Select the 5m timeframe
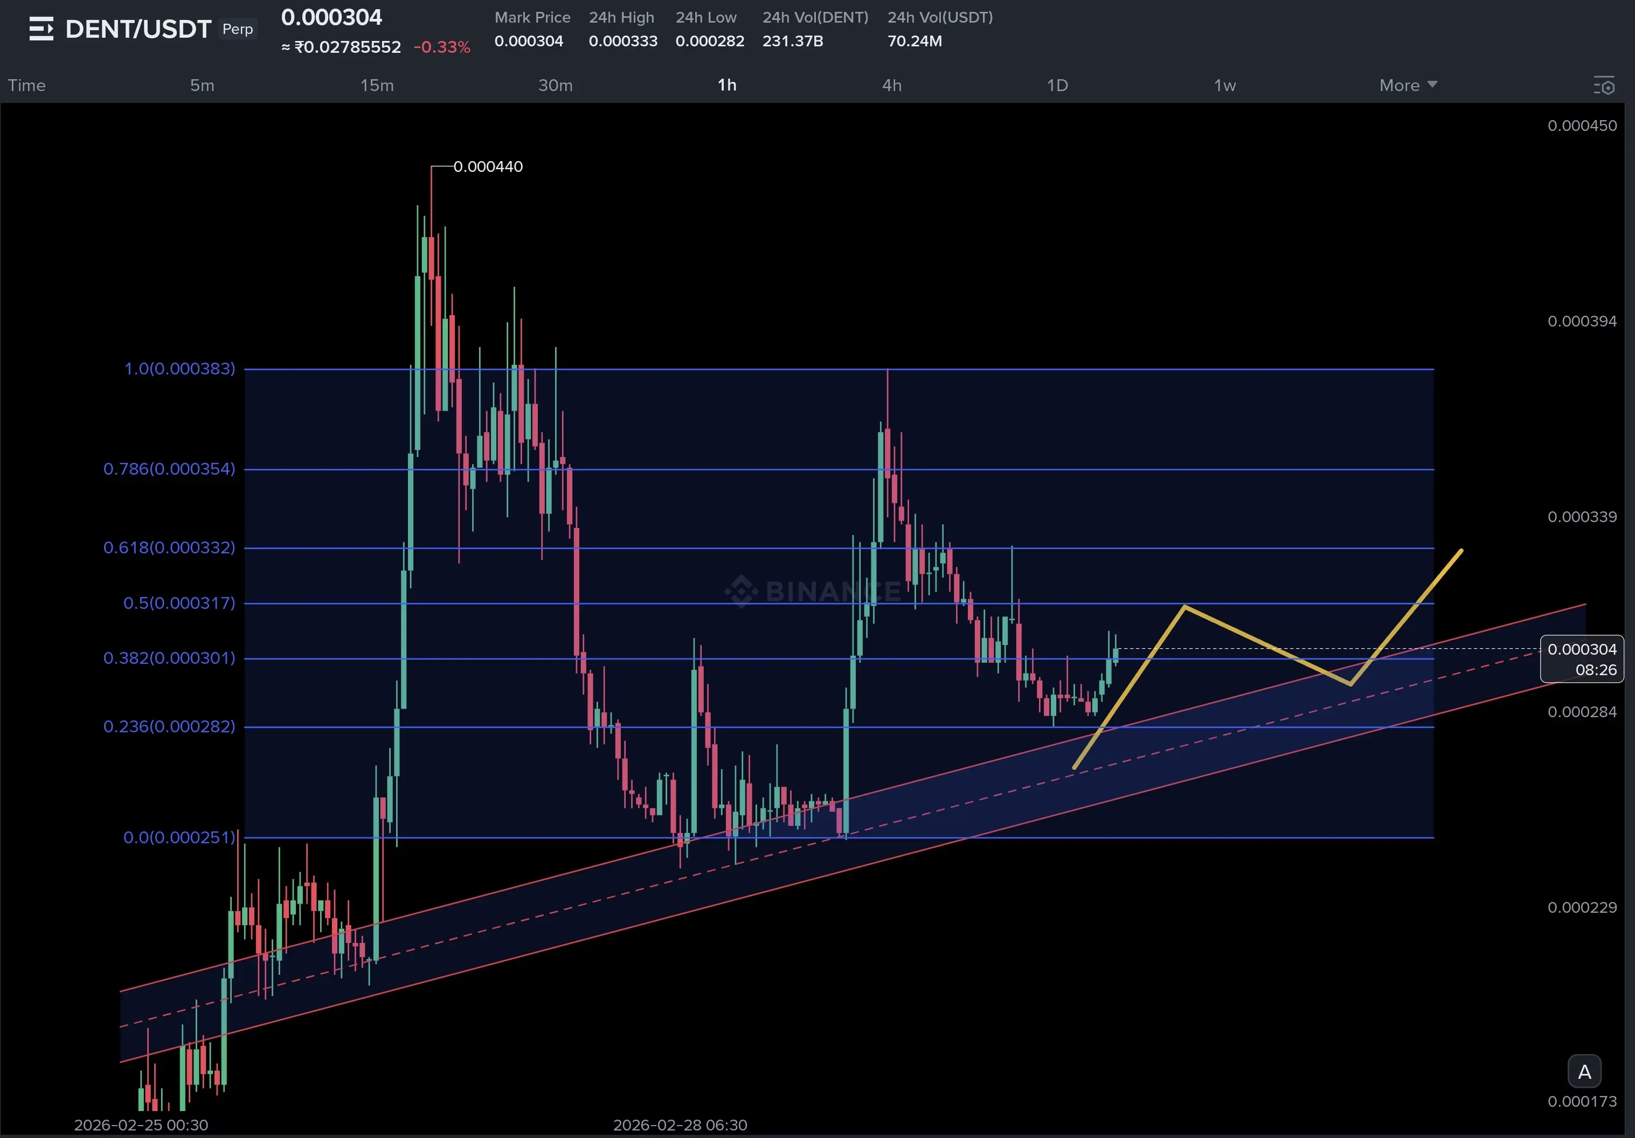 click(x=202, y=86)
